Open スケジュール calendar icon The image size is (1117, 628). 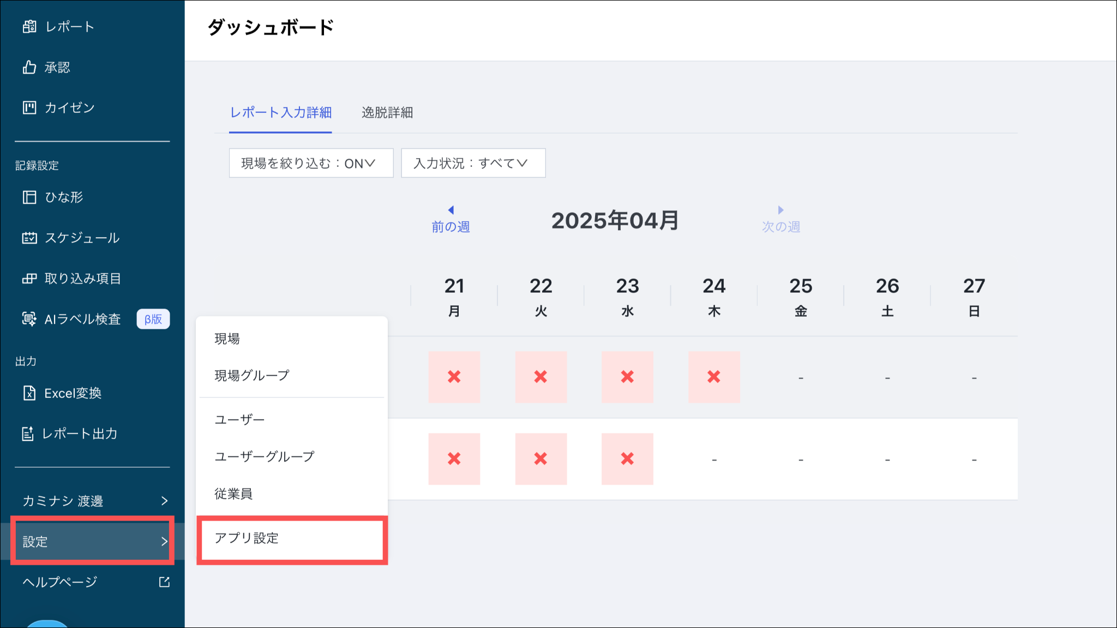pyautogui.click(x=29, y=238)
